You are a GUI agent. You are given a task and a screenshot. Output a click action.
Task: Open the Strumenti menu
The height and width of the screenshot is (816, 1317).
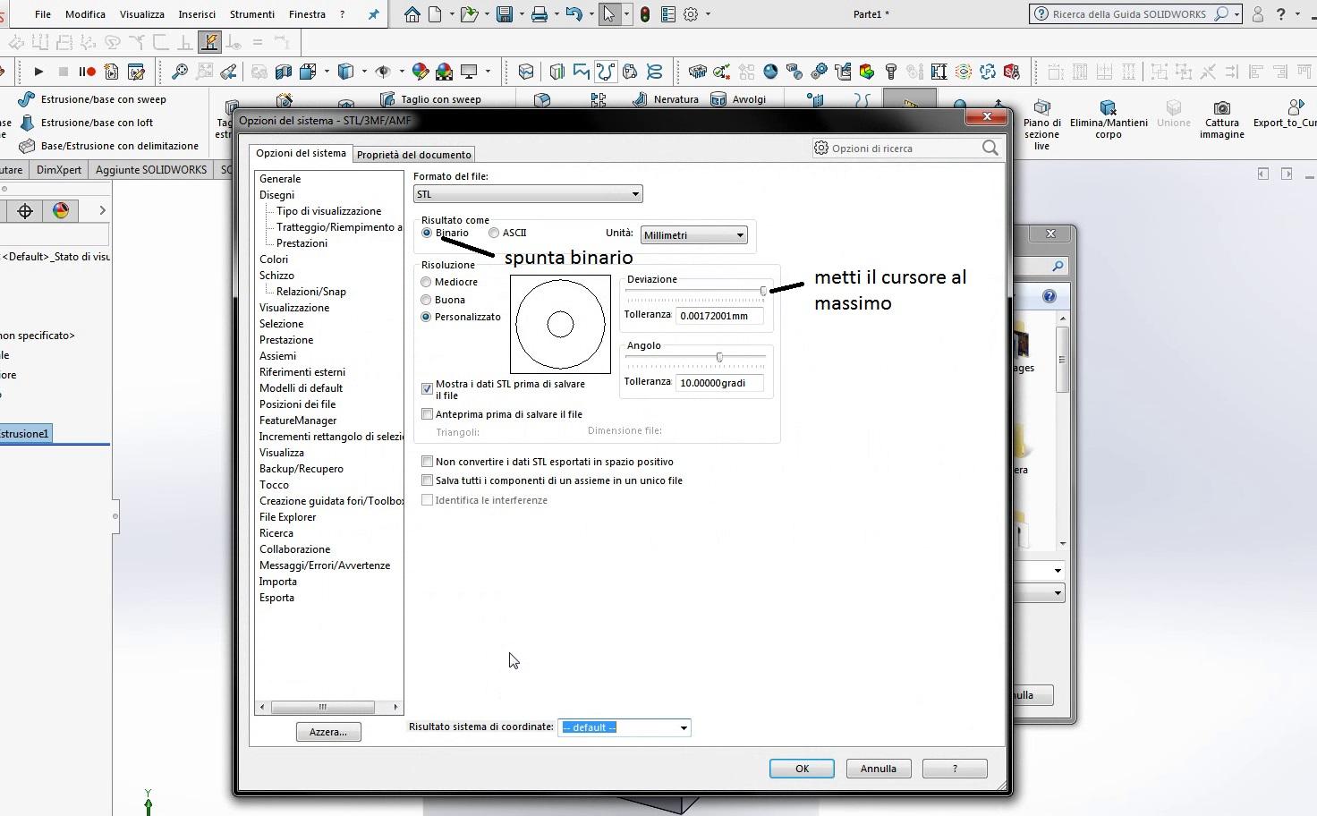click(251, 14)
